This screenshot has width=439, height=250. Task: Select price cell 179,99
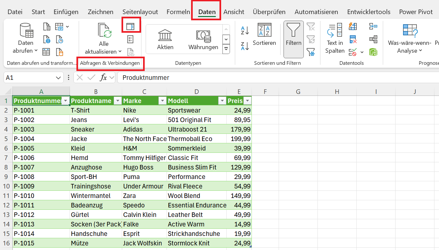click(x=239, y=129)
